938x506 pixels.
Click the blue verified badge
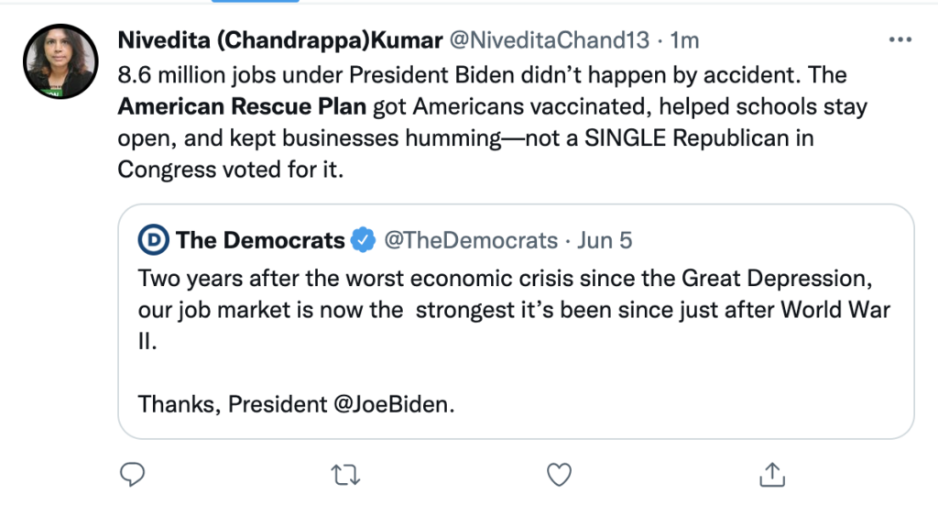tap(364, 241)
